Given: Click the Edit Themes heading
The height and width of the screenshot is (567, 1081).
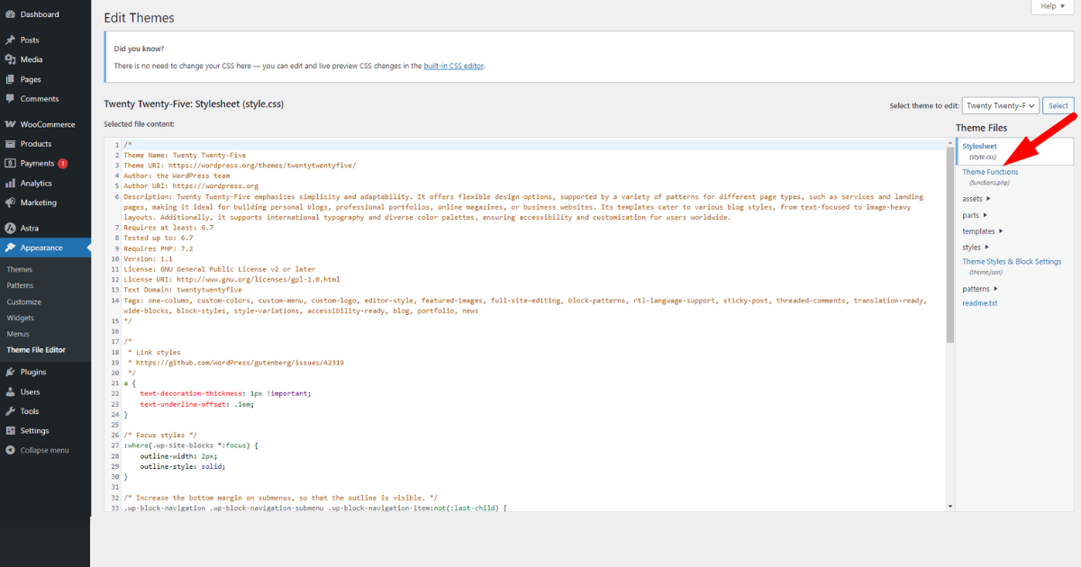Looking at the screenshot, I should [139, 18].
